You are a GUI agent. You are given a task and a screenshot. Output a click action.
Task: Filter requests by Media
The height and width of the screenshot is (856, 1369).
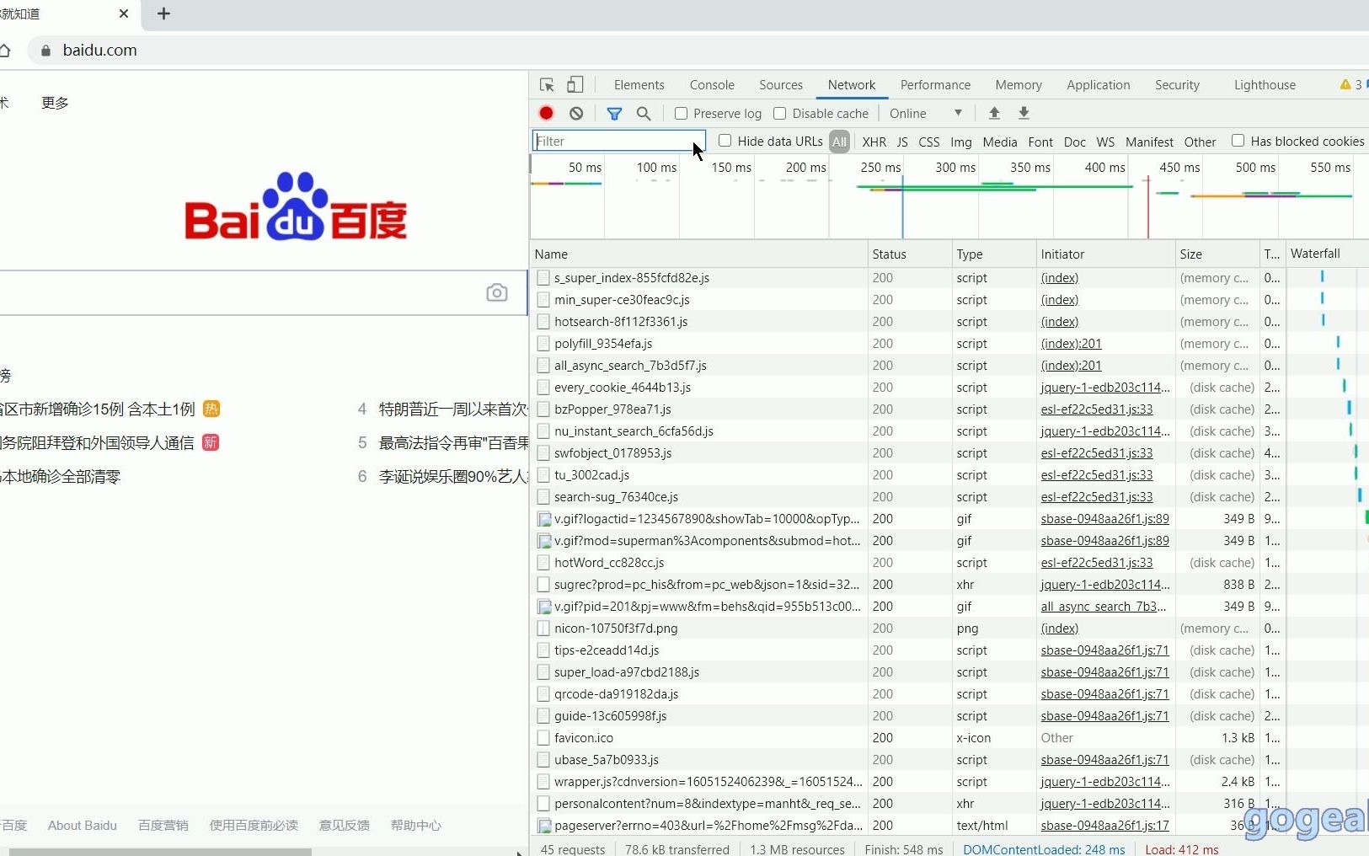[999, 142]
